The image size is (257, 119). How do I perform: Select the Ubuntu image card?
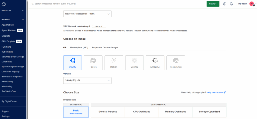(x=73, y=63)
